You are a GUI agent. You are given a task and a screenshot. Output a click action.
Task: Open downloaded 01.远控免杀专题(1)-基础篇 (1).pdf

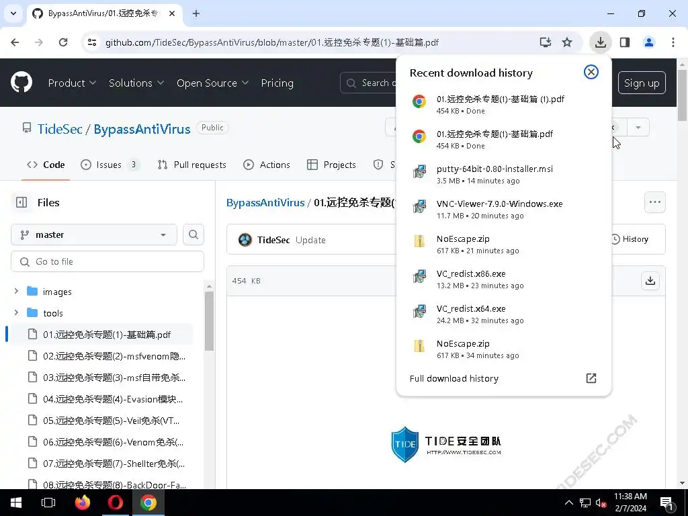[x=503, y=104]
